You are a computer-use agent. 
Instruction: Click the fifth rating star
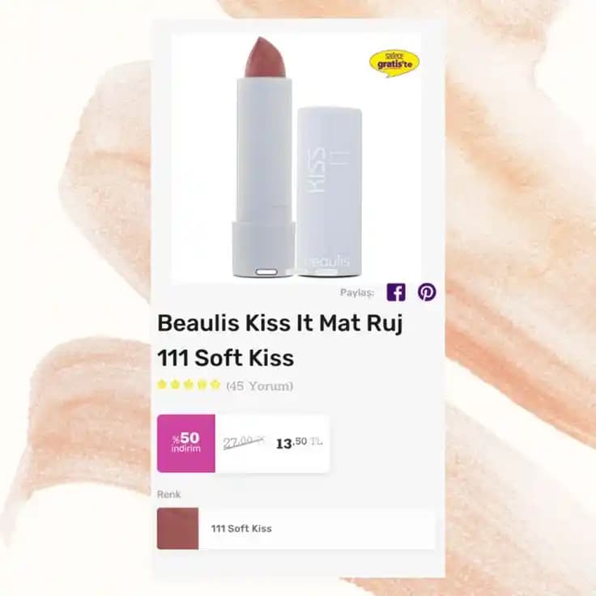coord(215,385)
